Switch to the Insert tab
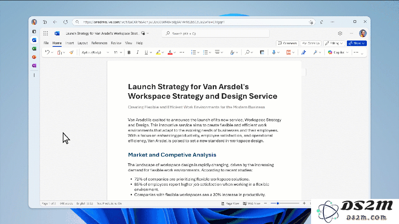This screenshot has width=399, height=224. tap(69, 43)
